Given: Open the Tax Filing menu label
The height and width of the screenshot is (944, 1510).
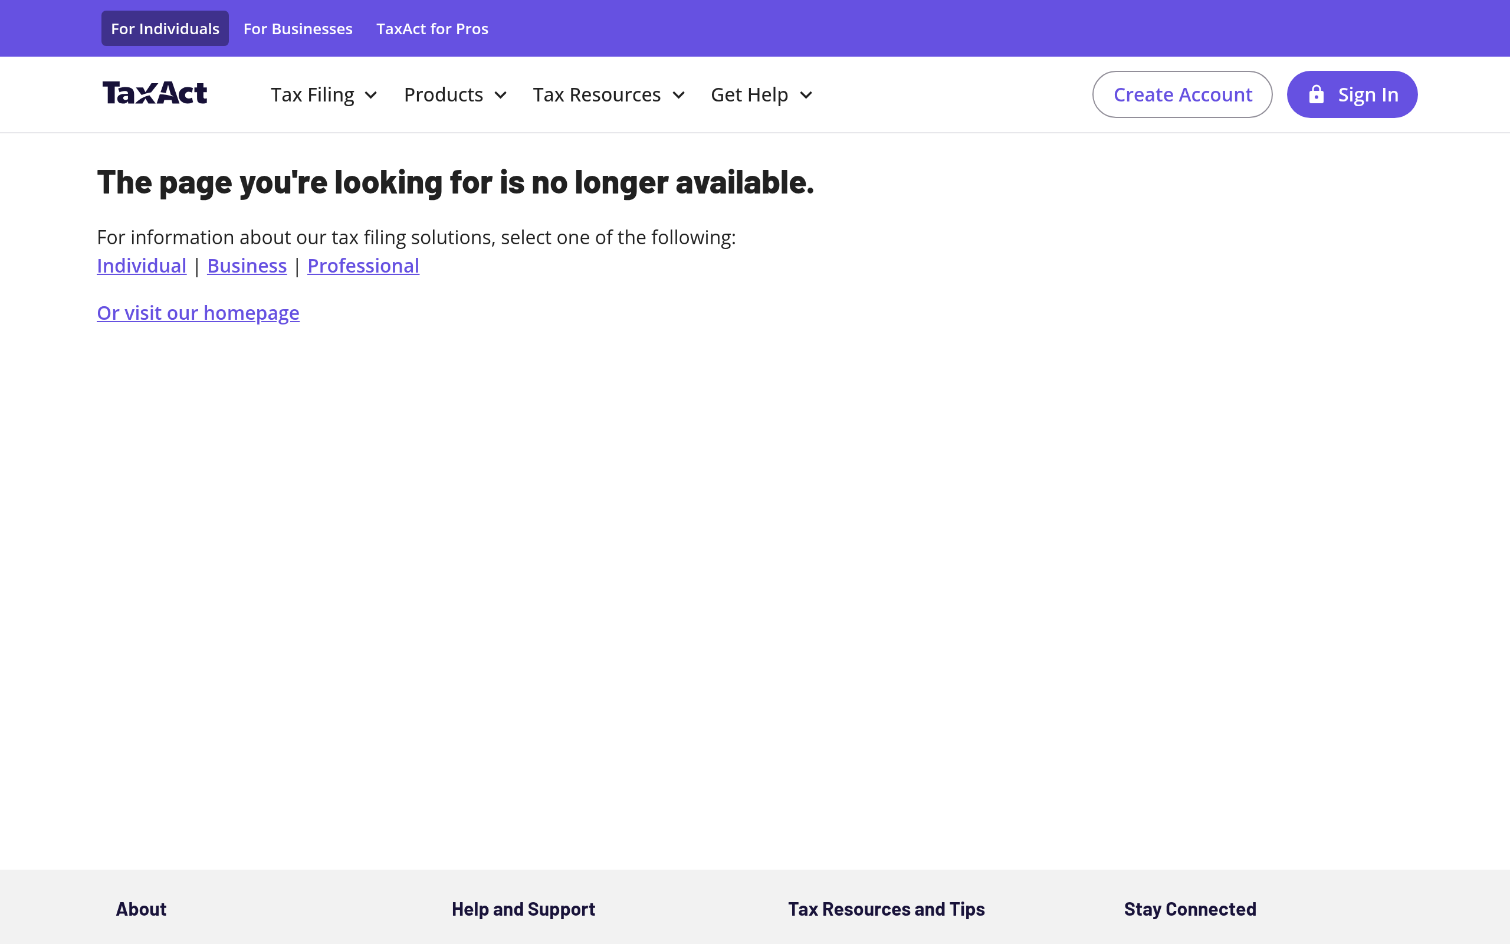Looking at the screenshot, I should pos(312,95).
